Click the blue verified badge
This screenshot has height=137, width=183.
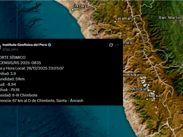(49, 45)
